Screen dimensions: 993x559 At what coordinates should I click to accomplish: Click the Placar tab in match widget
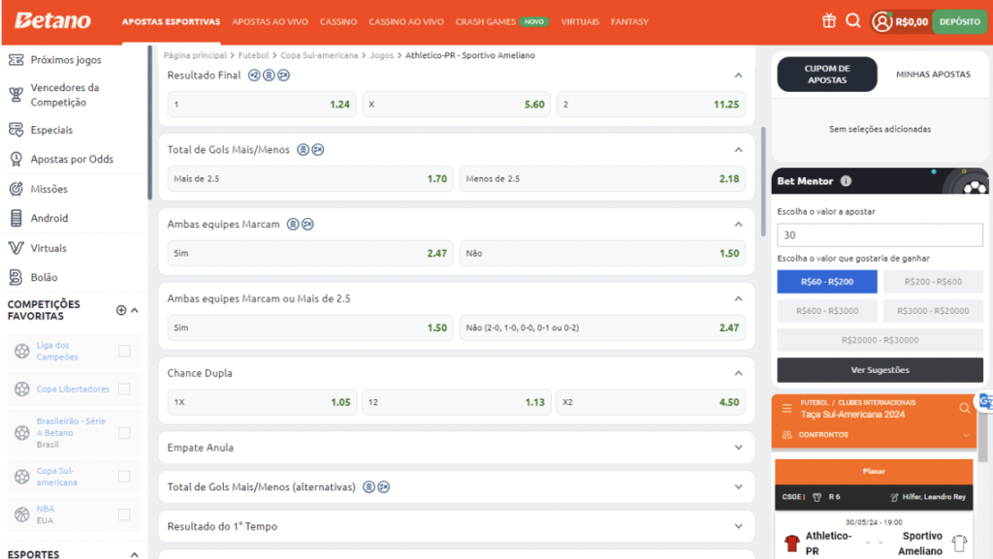(874, 471)
